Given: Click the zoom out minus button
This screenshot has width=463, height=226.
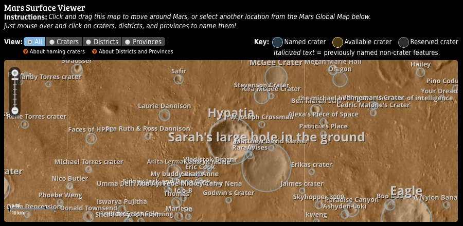Looking at the screenshot, I should coord(15,110).
